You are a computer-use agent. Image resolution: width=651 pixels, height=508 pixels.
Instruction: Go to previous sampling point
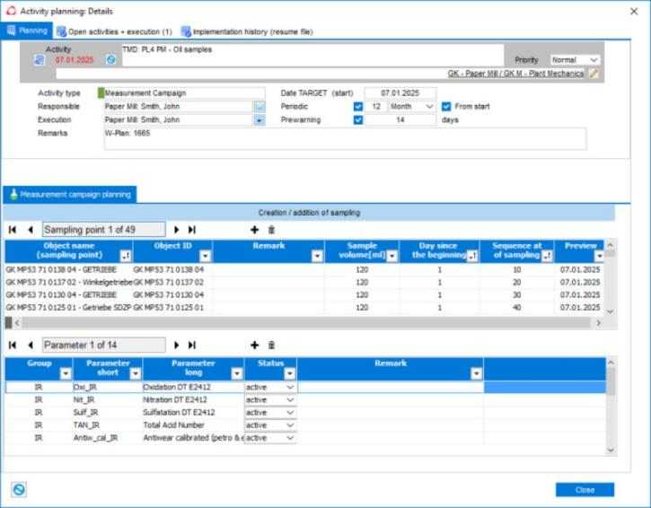(x=31, y=230)
